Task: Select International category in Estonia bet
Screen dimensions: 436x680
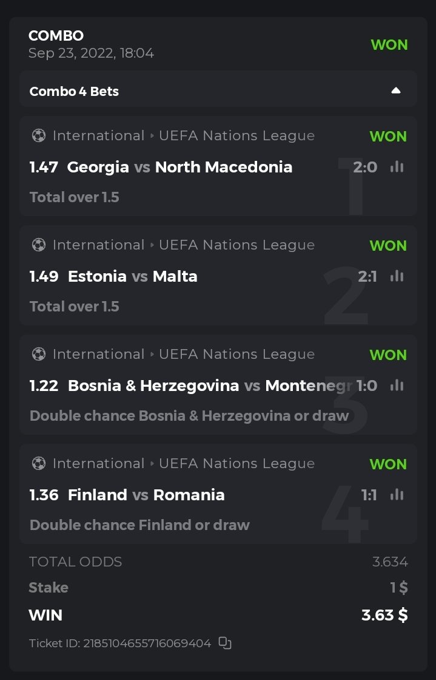Action: click(x=98, y=245)
